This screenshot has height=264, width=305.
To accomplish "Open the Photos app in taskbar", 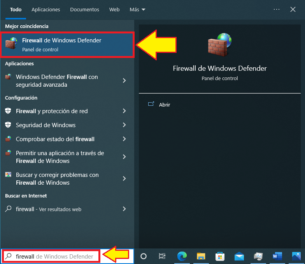I will coord(296,256).
